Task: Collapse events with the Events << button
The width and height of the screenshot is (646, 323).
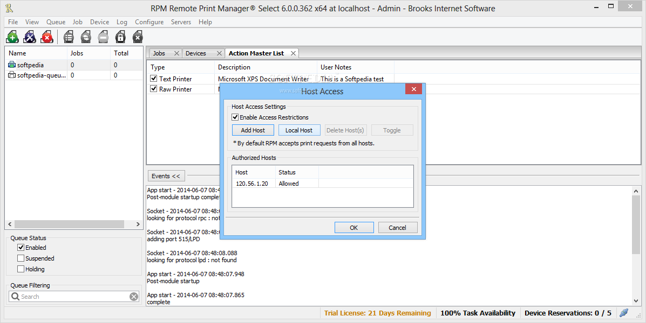Action: 166,176
